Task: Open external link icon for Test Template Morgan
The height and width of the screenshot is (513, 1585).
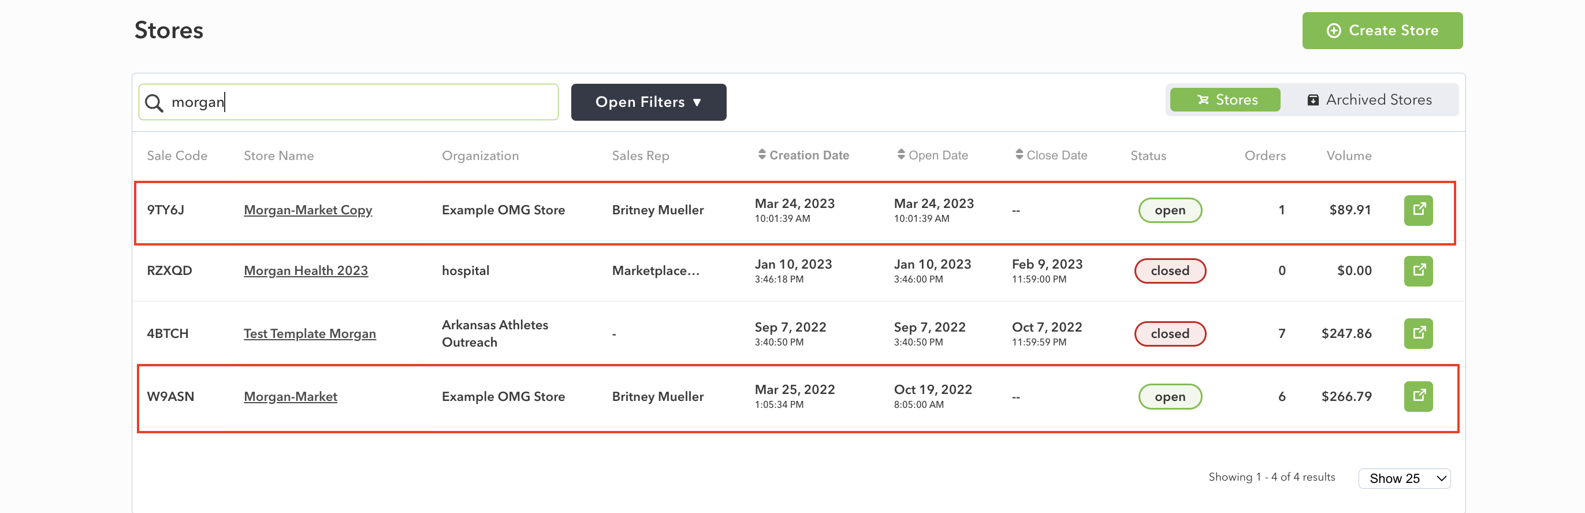Action: coord(1417,333)
